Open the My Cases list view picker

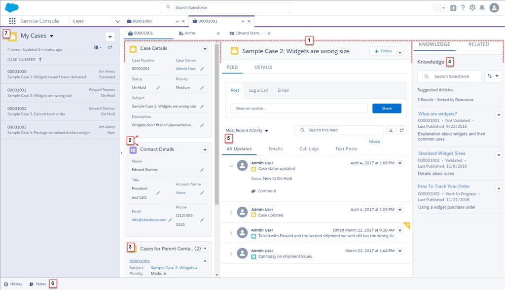(x=51, y=36)
